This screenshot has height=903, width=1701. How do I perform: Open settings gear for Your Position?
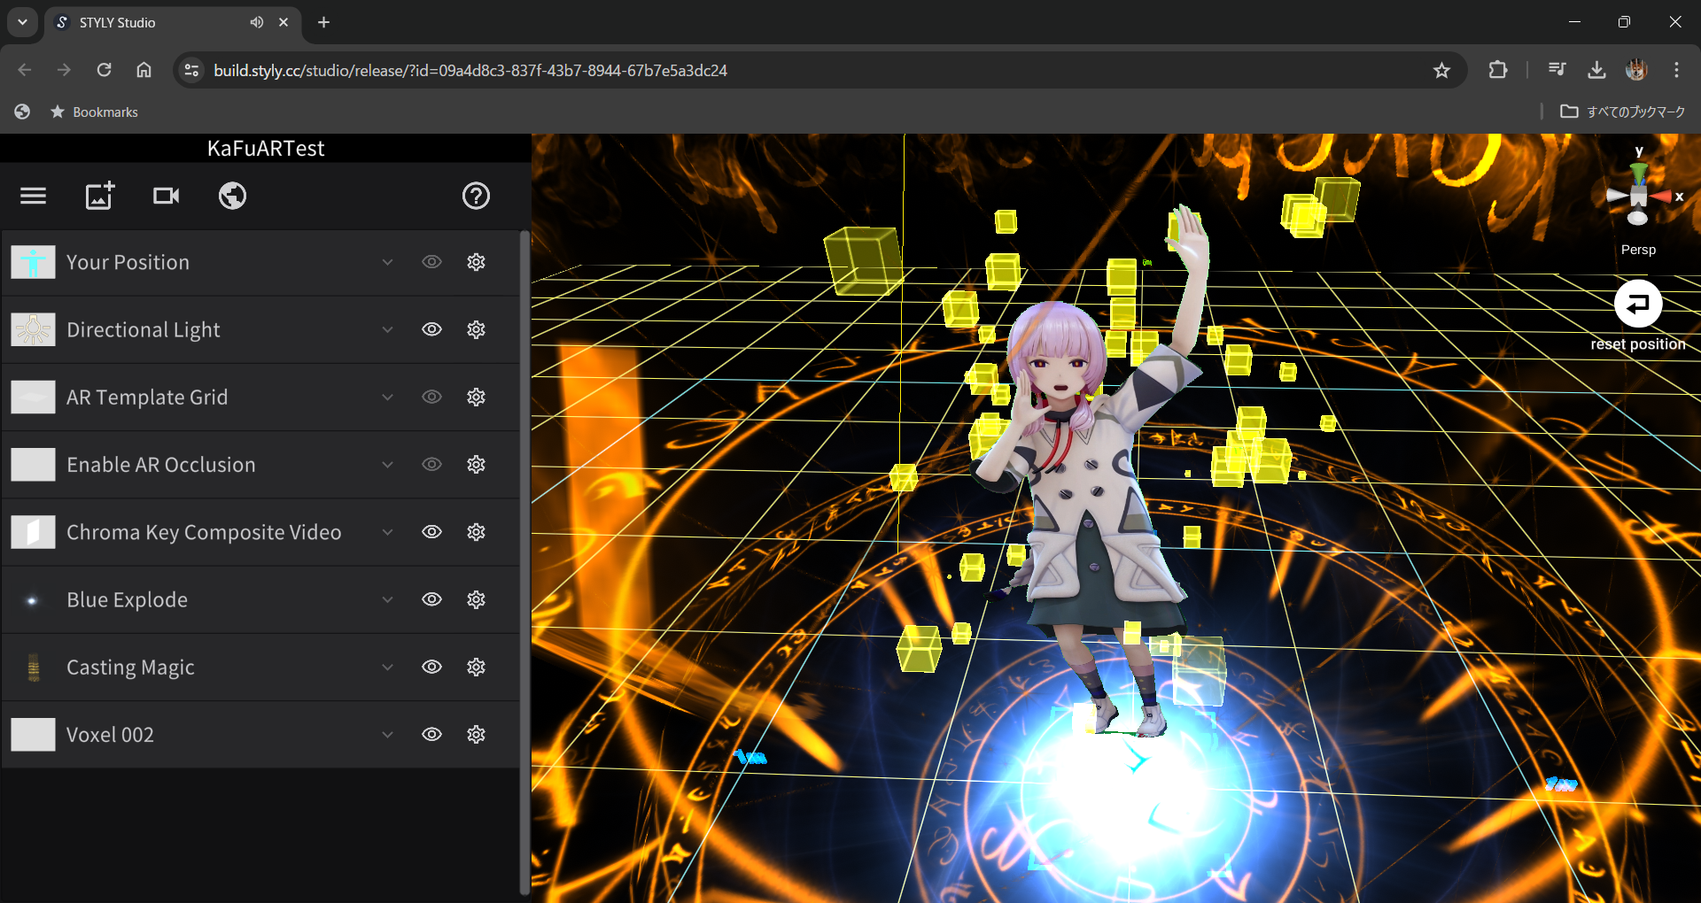(477, 262)
